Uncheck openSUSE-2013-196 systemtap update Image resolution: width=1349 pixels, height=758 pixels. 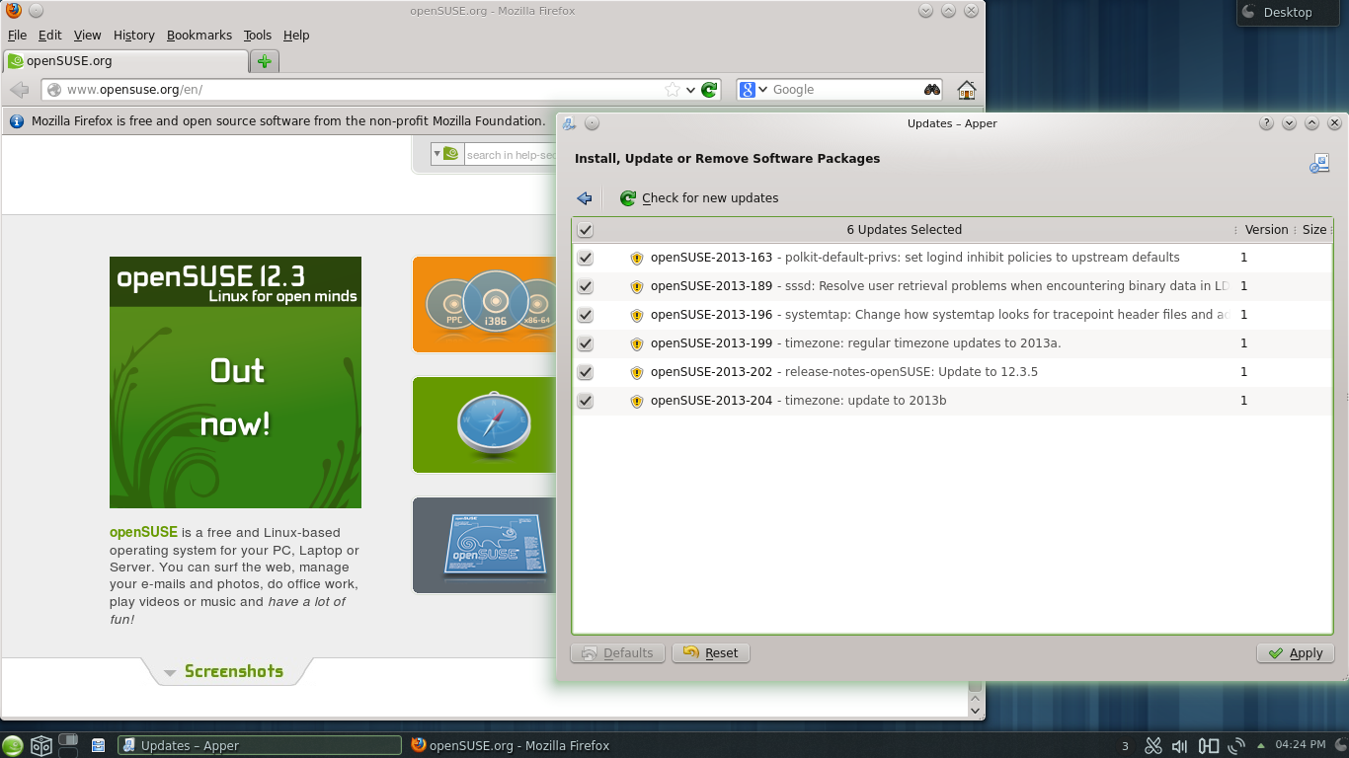pyautogui.click(x=586, y=315)
